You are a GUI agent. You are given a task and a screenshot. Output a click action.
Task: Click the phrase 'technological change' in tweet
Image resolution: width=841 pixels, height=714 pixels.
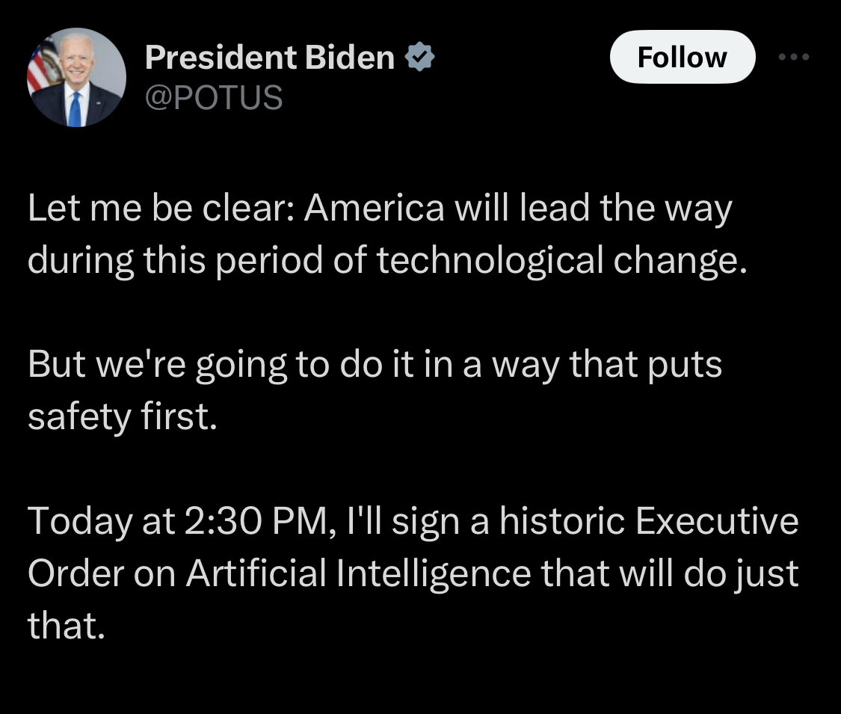click(x=561, y=260)
